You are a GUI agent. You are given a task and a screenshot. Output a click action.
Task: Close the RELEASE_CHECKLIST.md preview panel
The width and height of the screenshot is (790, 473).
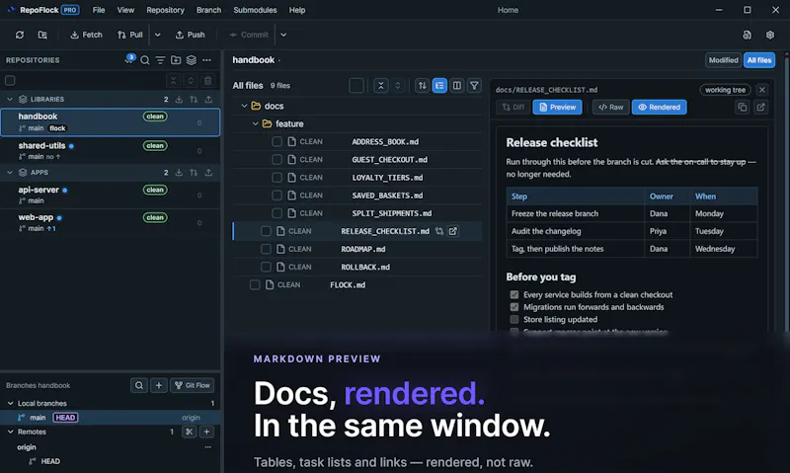coord(761,90)
